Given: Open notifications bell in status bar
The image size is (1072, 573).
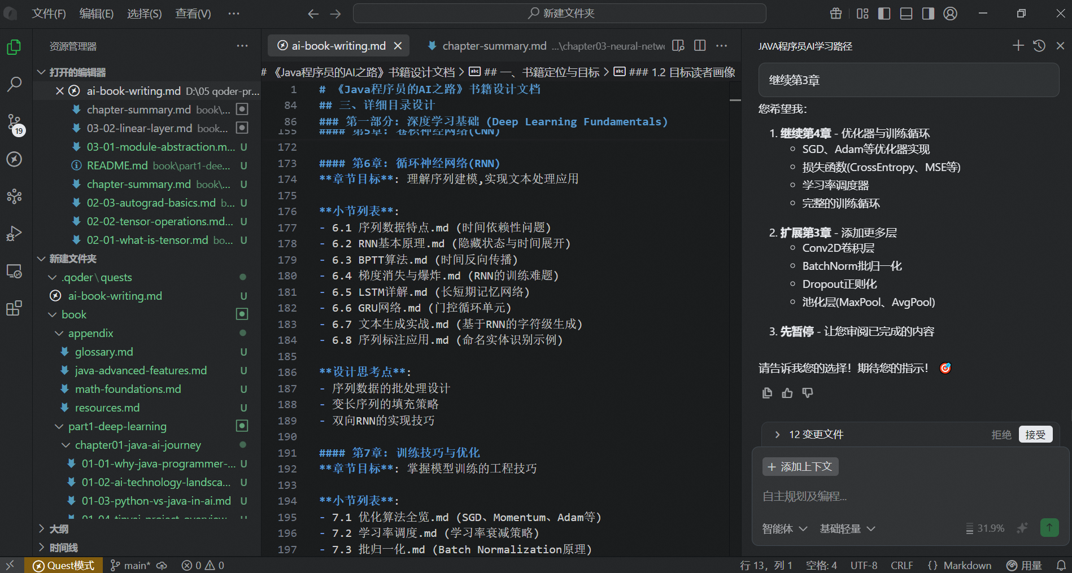Looking at the screenshot, I should (x=1061, y=565).
